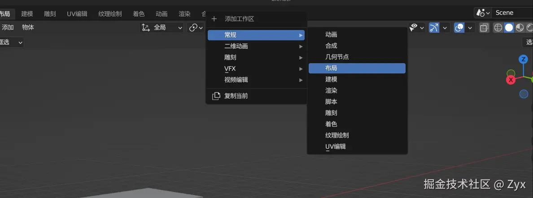
Task: Click the blue Z axis gizmo
Action: (x=523, y=59)
